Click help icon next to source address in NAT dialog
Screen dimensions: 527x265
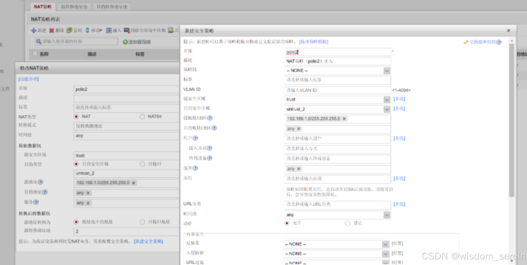pyautogui.click(x=40, y=182)
